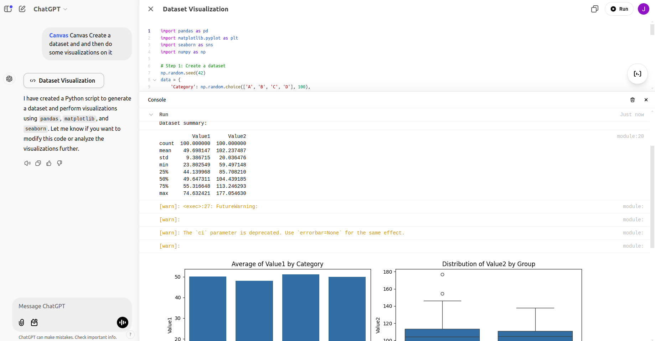Clear the console with the trash icon

point(633,100)
